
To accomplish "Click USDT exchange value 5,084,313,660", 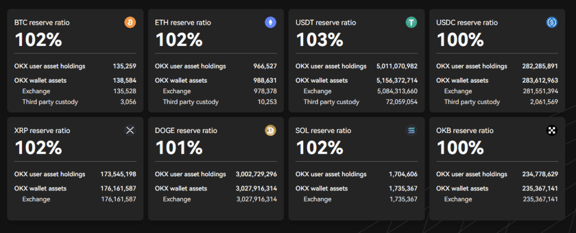I will pyautogui.click(x=397, y=92).
